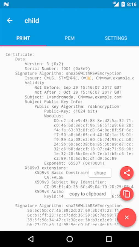Close the floating action menu with X
Screen dimensions: 139x247
tap(127, 217)
